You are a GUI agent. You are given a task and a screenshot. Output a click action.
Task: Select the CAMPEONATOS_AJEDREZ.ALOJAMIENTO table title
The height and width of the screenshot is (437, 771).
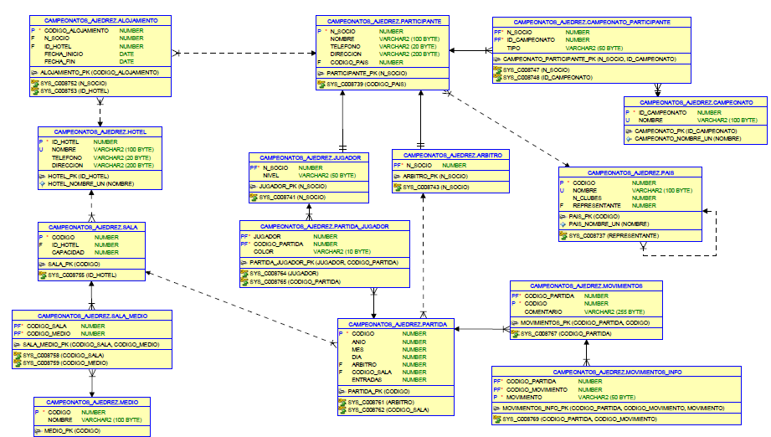(100, 21)
